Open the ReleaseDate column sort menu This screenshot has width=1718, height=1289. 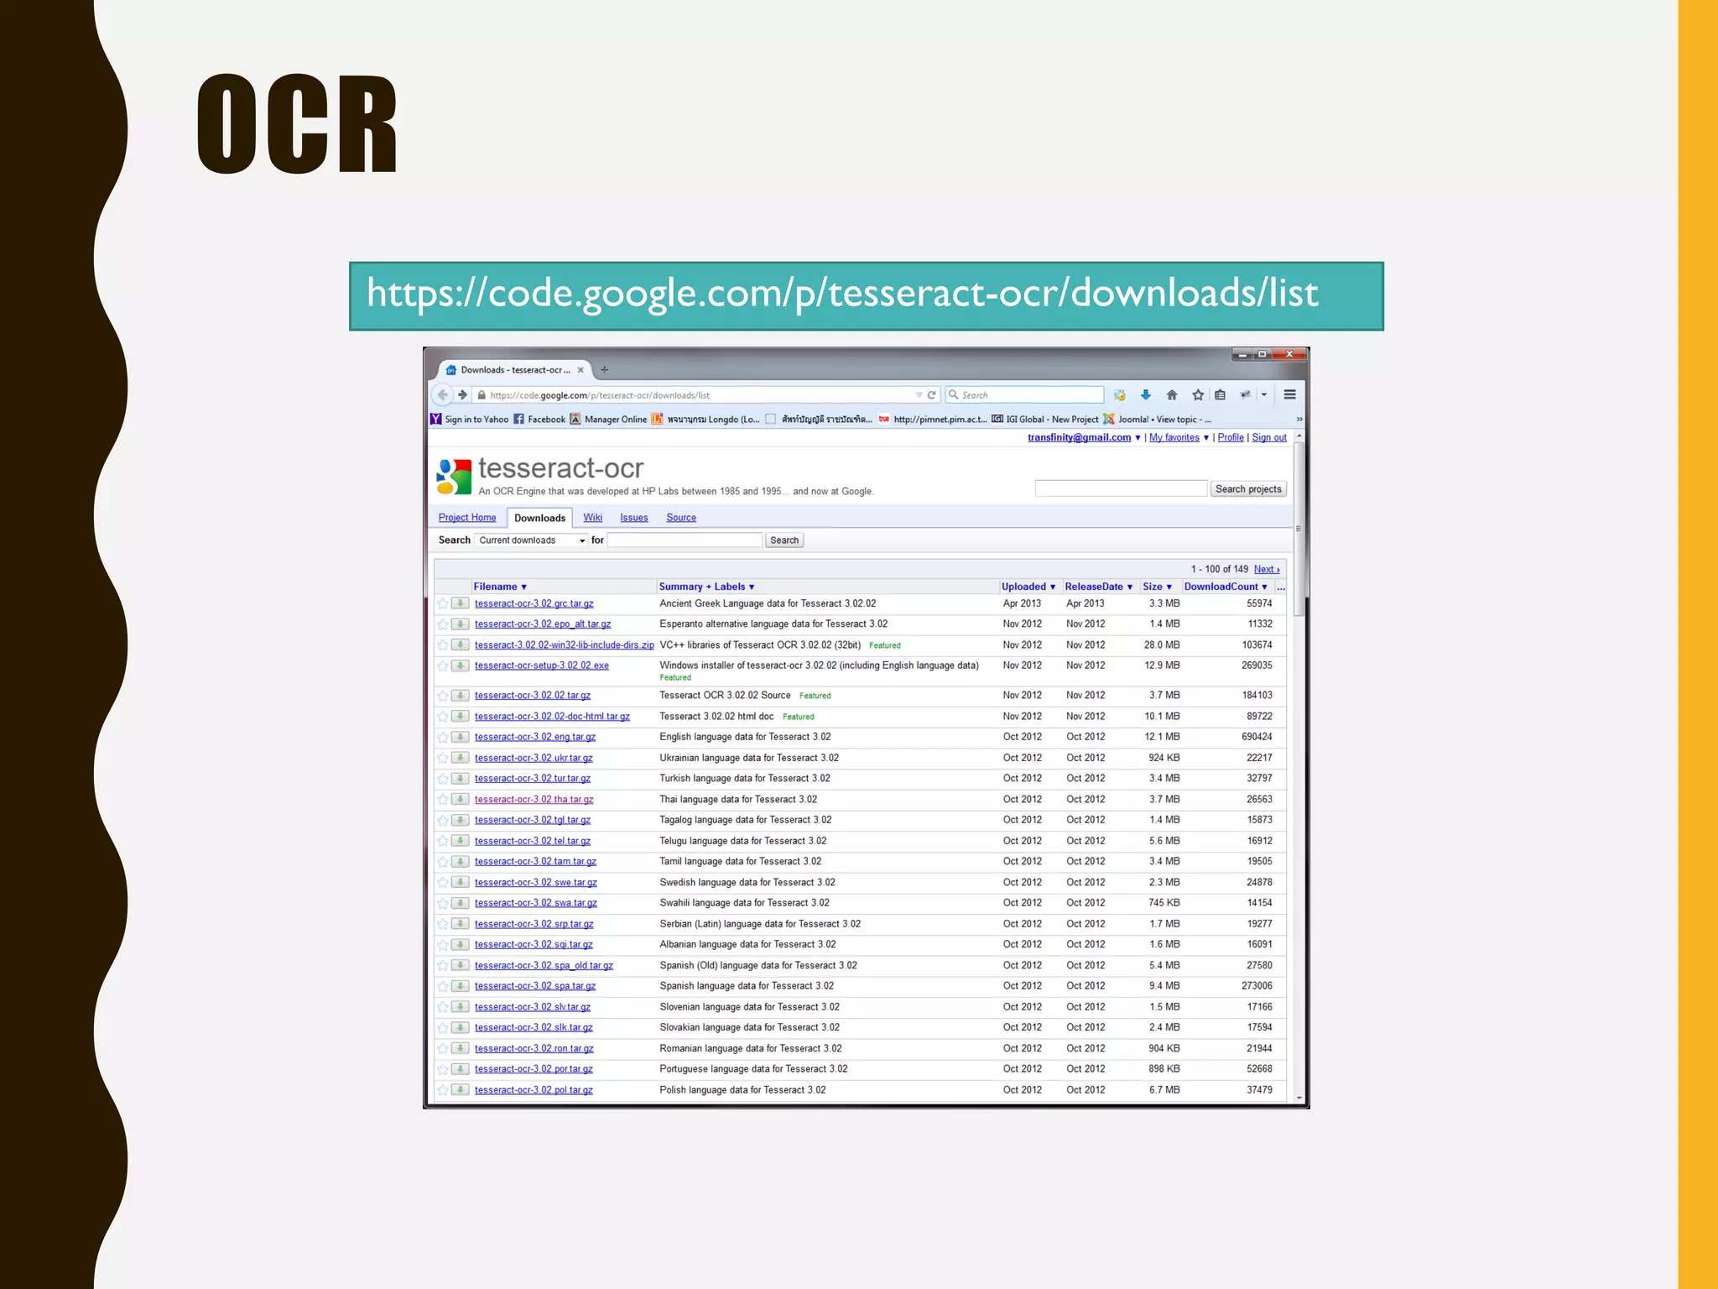(x=1099, y=587)
